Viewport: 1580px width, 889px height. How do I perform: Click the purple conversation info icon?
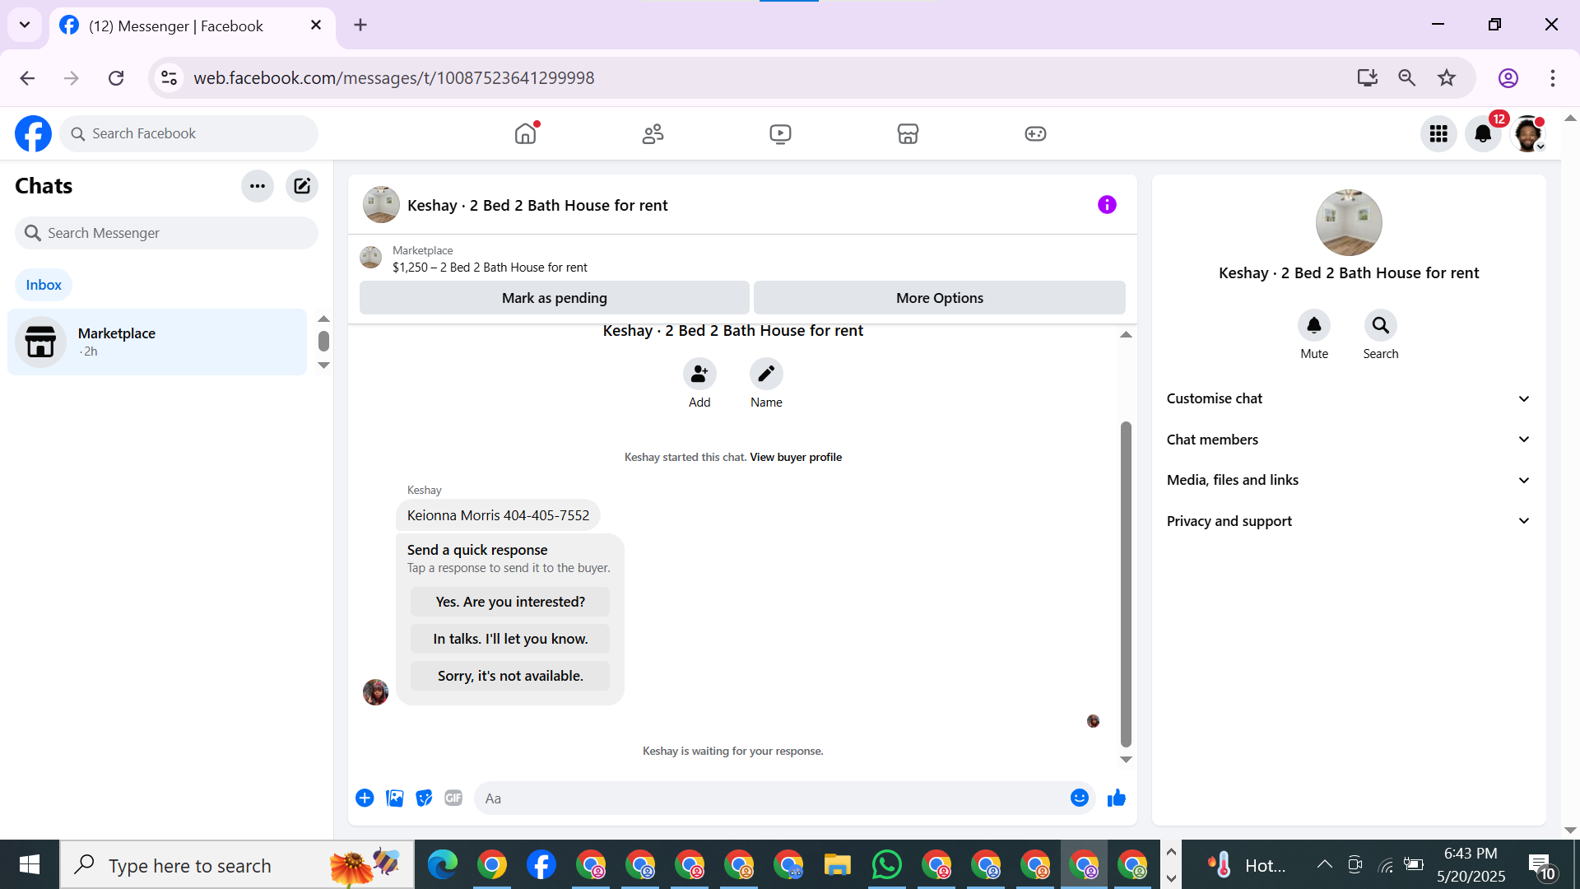coord(1107,205)
